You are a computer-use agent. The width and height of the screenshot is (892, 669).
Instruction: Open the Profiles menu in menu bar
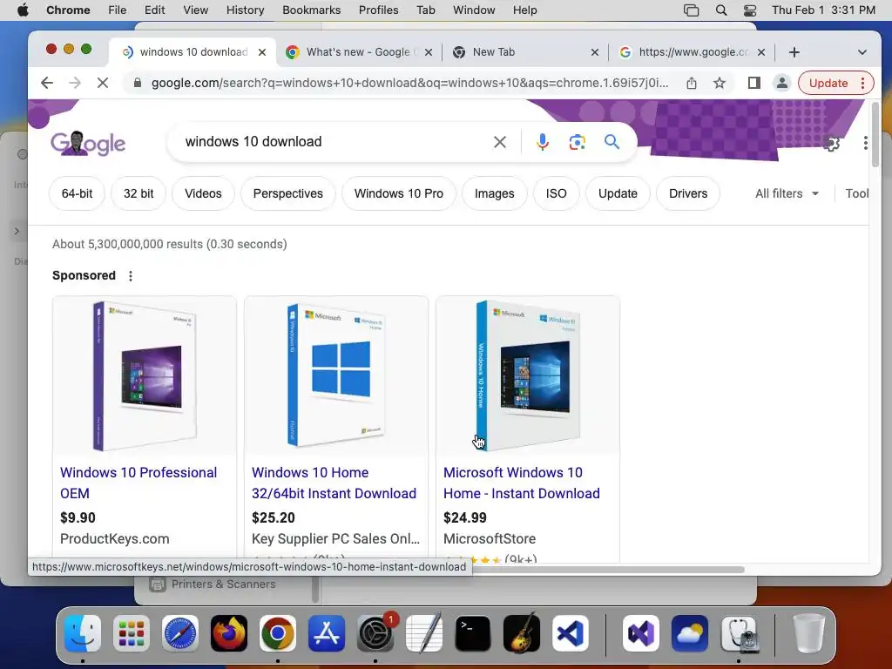pyautogui.click(x=378, y=10)
